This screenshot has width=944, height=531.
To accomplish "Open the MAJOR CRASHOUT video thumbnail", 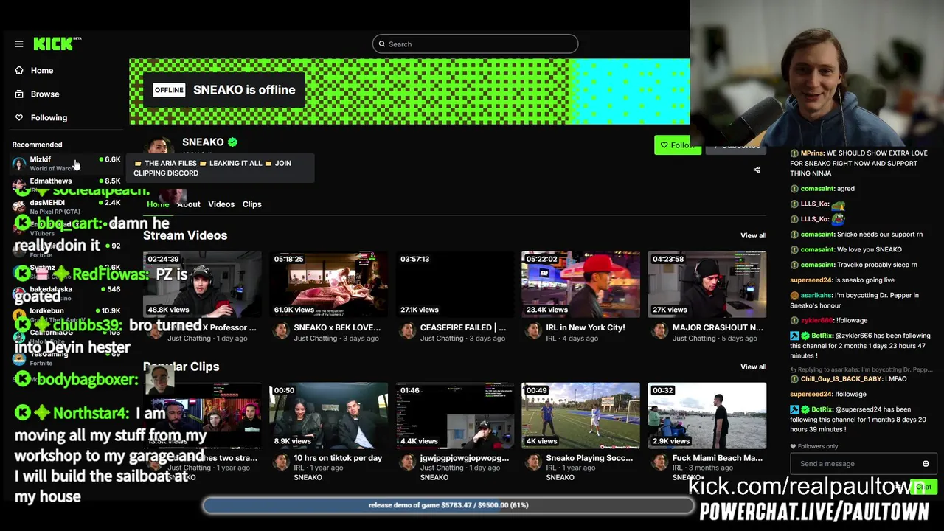I will coord(707,285).
